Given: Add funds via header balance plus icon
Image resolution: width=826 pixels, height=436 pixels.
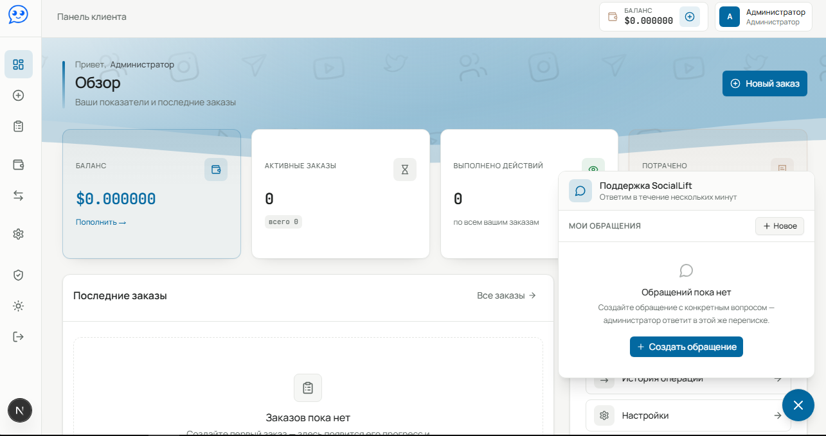Looking at the screenshot, I should (x=690, y=17).
